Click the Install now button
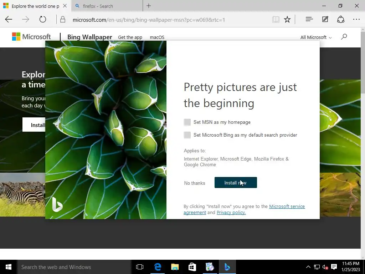The image size is (365, 274). tap(236, 182)
